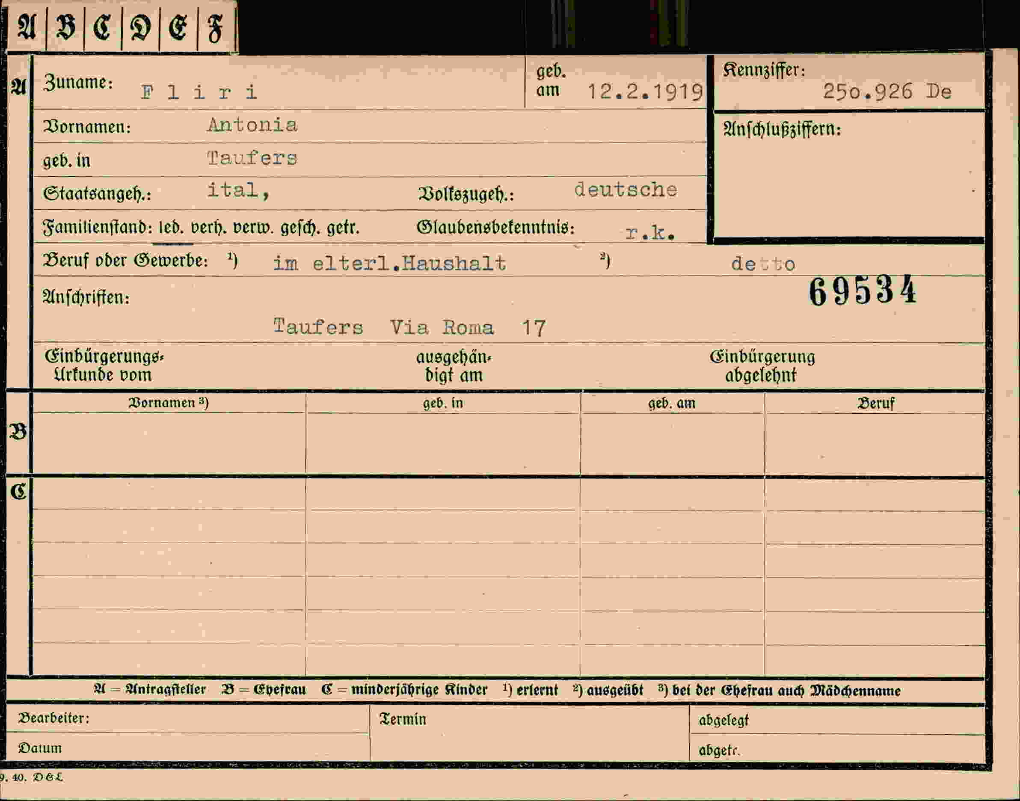Click the legend text 'C = minderjährige Kinder'
The image size is (1020, 801).
click(404, 690)
